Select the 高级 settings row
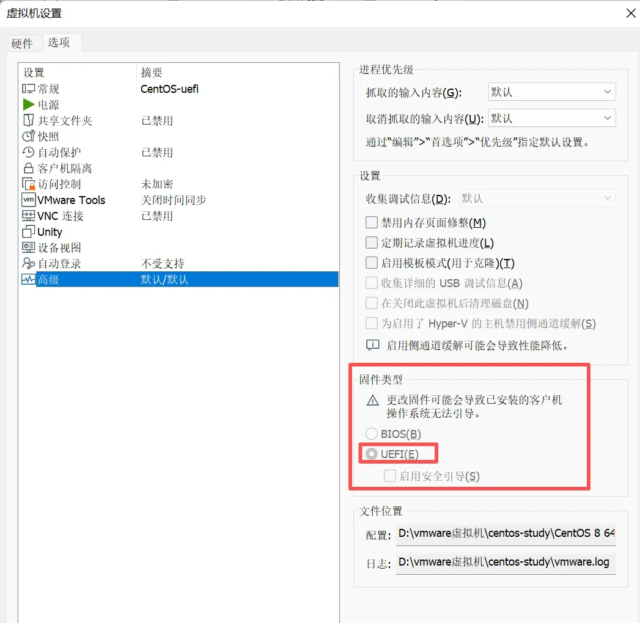 pyautogui.click(x=180, y=279)
